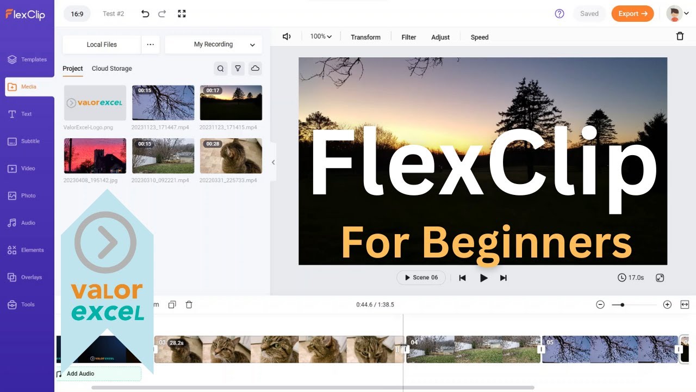
Task: Click the timeline duplicate scene icon
Action: (x=172, y=305)
